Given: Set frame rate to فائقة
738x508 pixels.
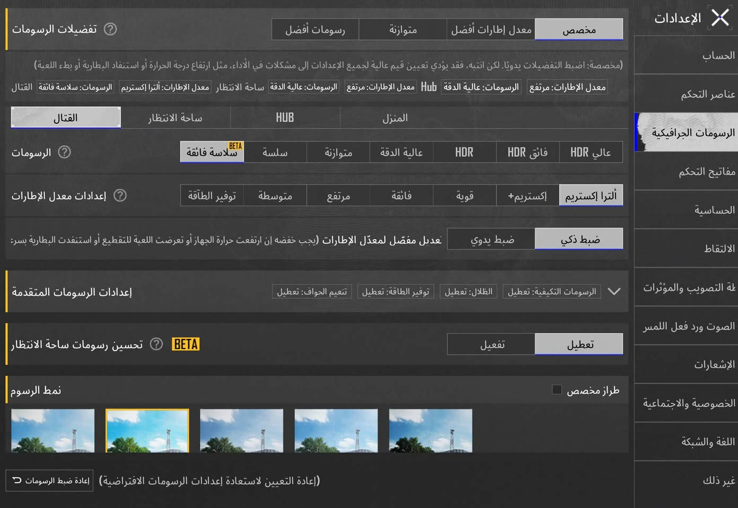Looking at the screenshot, I should pos(401,196).
